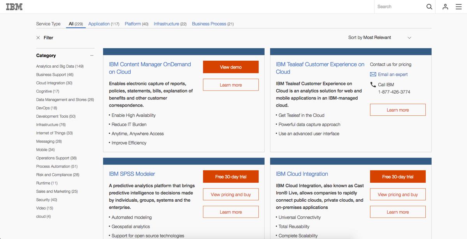Filter by Infrastructure (76) category
This screenshot has height=239, width=467.
click(51, 125)
